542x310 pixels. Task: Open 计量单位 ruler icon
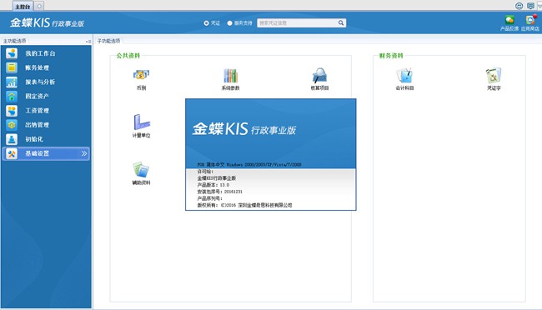(x=141, y=126)
